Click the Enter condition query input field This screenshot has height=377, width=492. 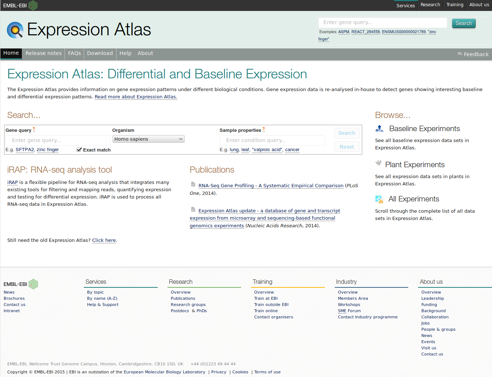[272, 140]
